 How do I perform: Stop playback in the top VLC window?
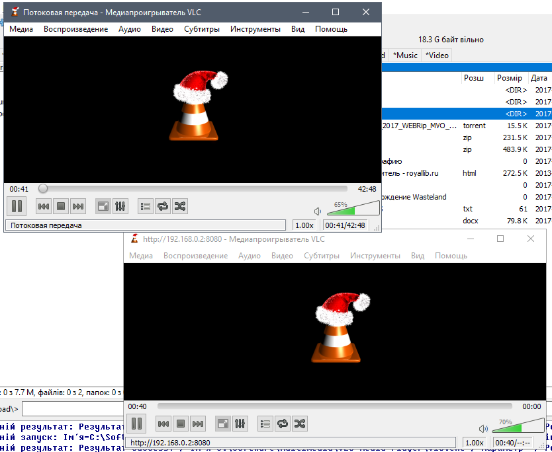click(61, 206)
